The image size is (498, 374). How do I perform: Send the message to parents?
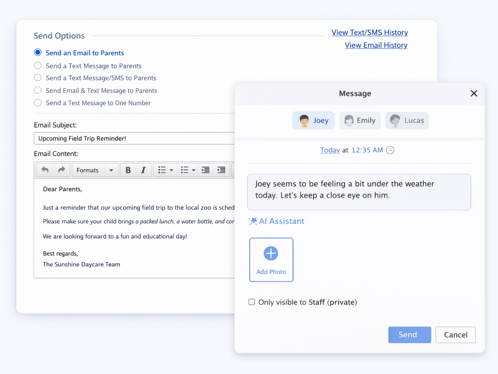(x=410, y=335)
